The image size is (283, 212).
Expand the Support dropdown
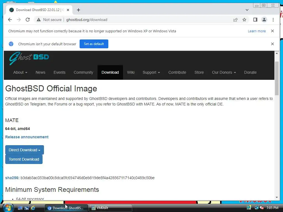pyautogui.click(x=151, y=72)
